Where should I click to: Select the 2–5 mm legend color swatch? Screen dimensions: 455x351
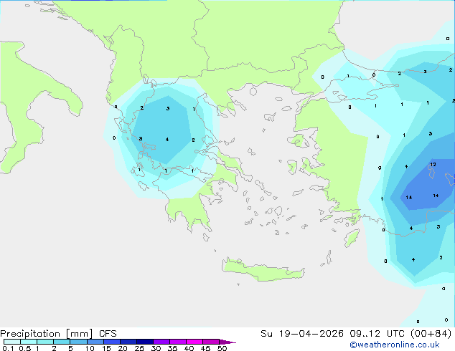point(62,342)
